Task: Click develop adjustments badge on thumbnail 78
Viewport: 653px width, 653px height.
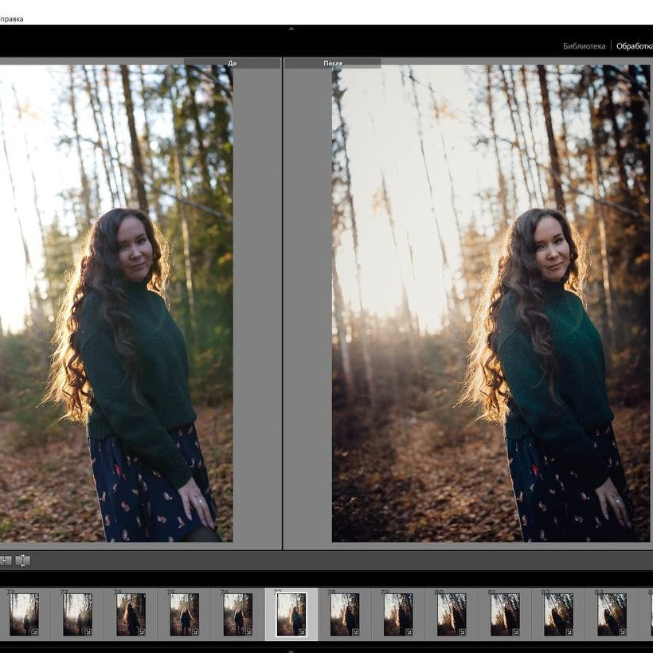Action: pyautogui.click(x=354, y=631)
